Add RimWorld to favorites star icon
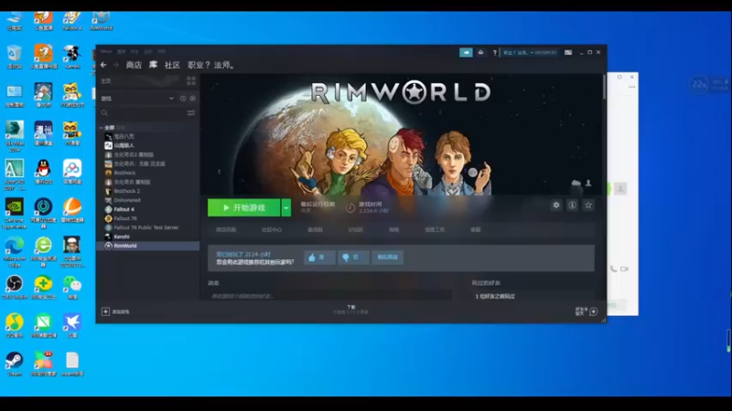Image resolution: width=732 pixels, height=411 pixels. [588, 205]
